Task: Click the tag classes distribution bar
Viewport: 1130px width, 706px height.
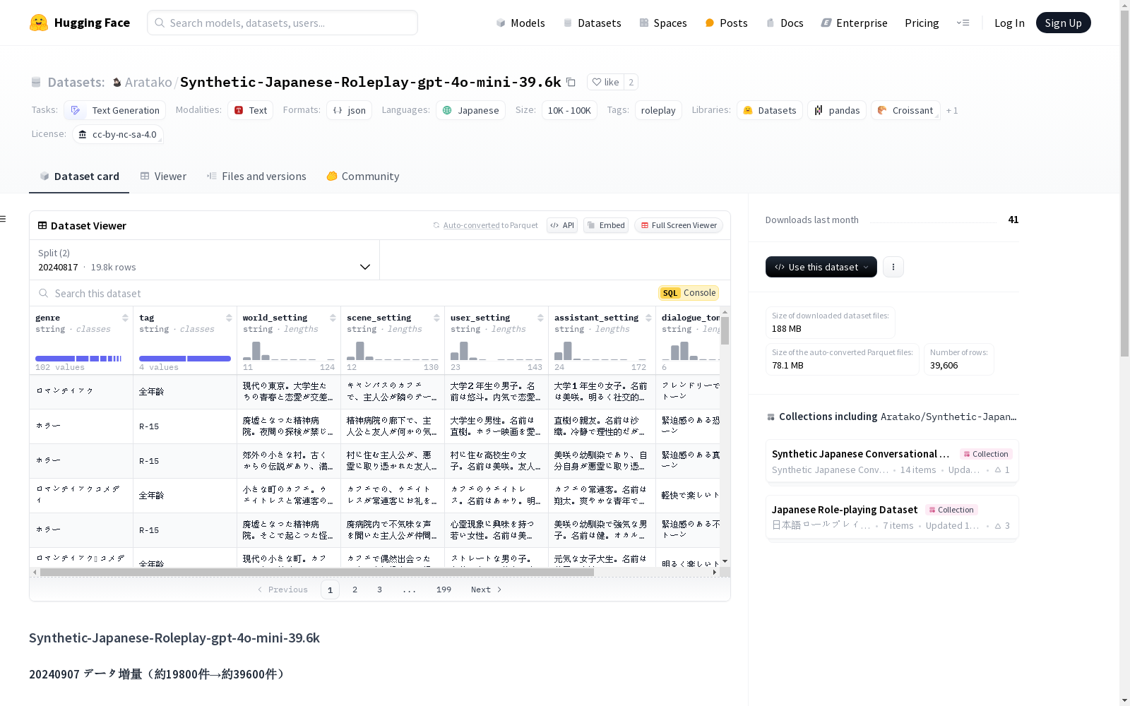Action: click(x=185, y=359)
